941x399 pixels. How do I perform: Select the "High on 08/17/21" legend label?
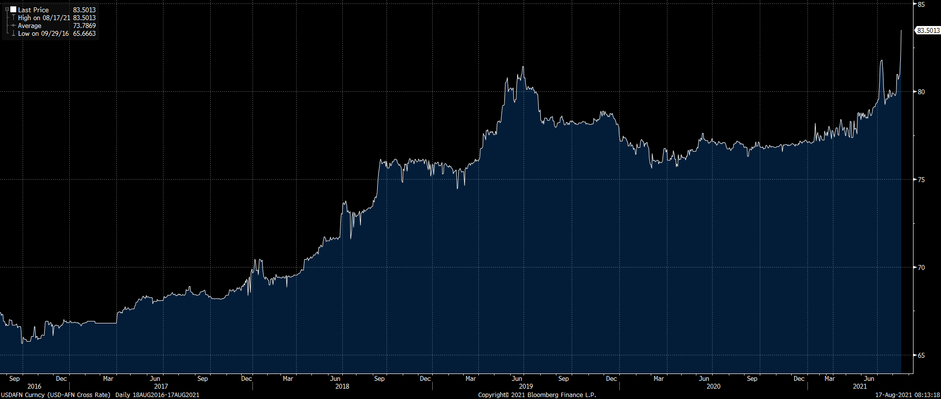(x=44, y=18)
